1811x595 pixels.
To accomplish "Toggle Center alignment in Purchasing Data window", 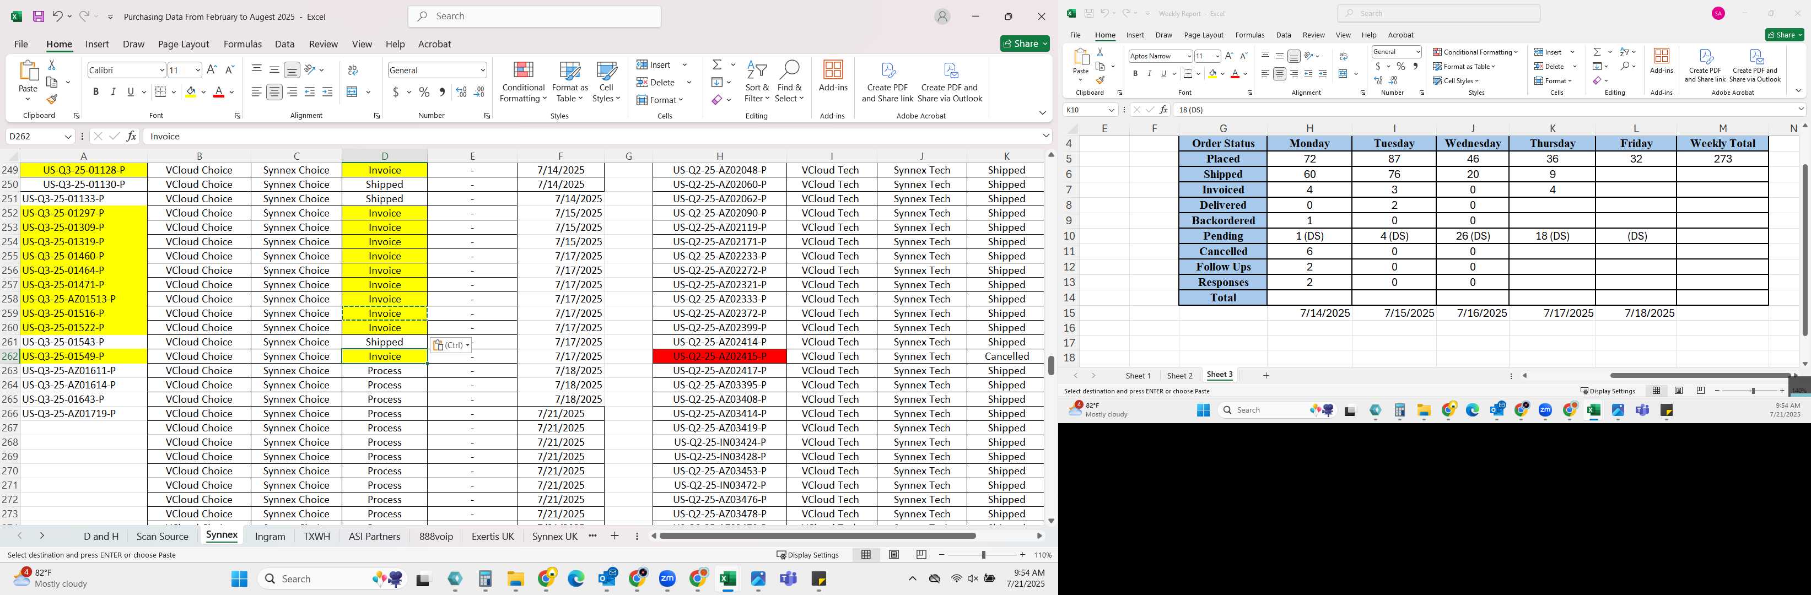I will tap(274, 92).
